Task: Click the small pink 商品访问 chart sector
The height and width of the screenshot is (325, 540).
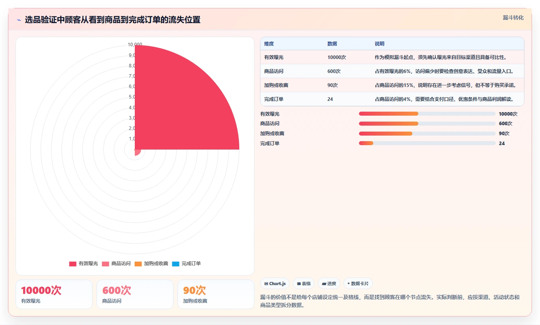Action: [137, 152]
